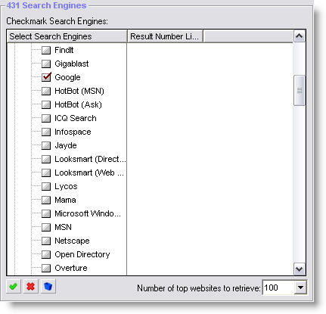Viewport: 326px width, 314px height.
Task: Open the top websites number dropdown arrow
Action: click(300, 288)
